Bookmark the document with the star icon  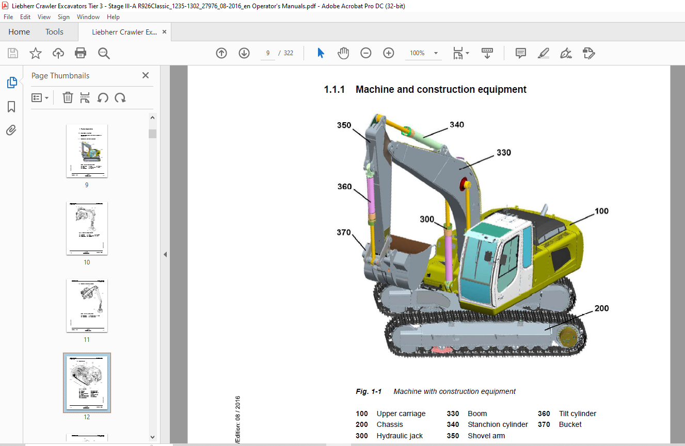point(36,53)
